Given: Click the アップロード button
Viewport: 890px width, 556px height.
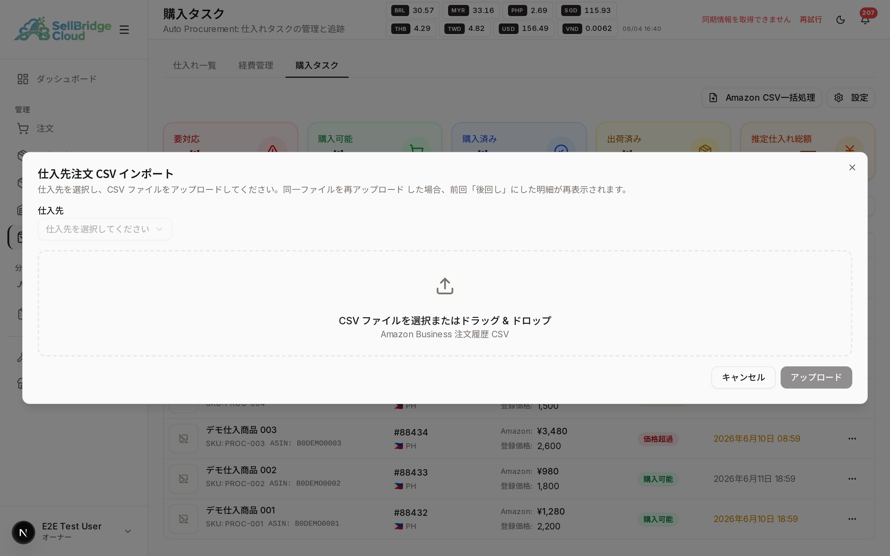Looking at the screenshot, I should (x=816, y=377).
